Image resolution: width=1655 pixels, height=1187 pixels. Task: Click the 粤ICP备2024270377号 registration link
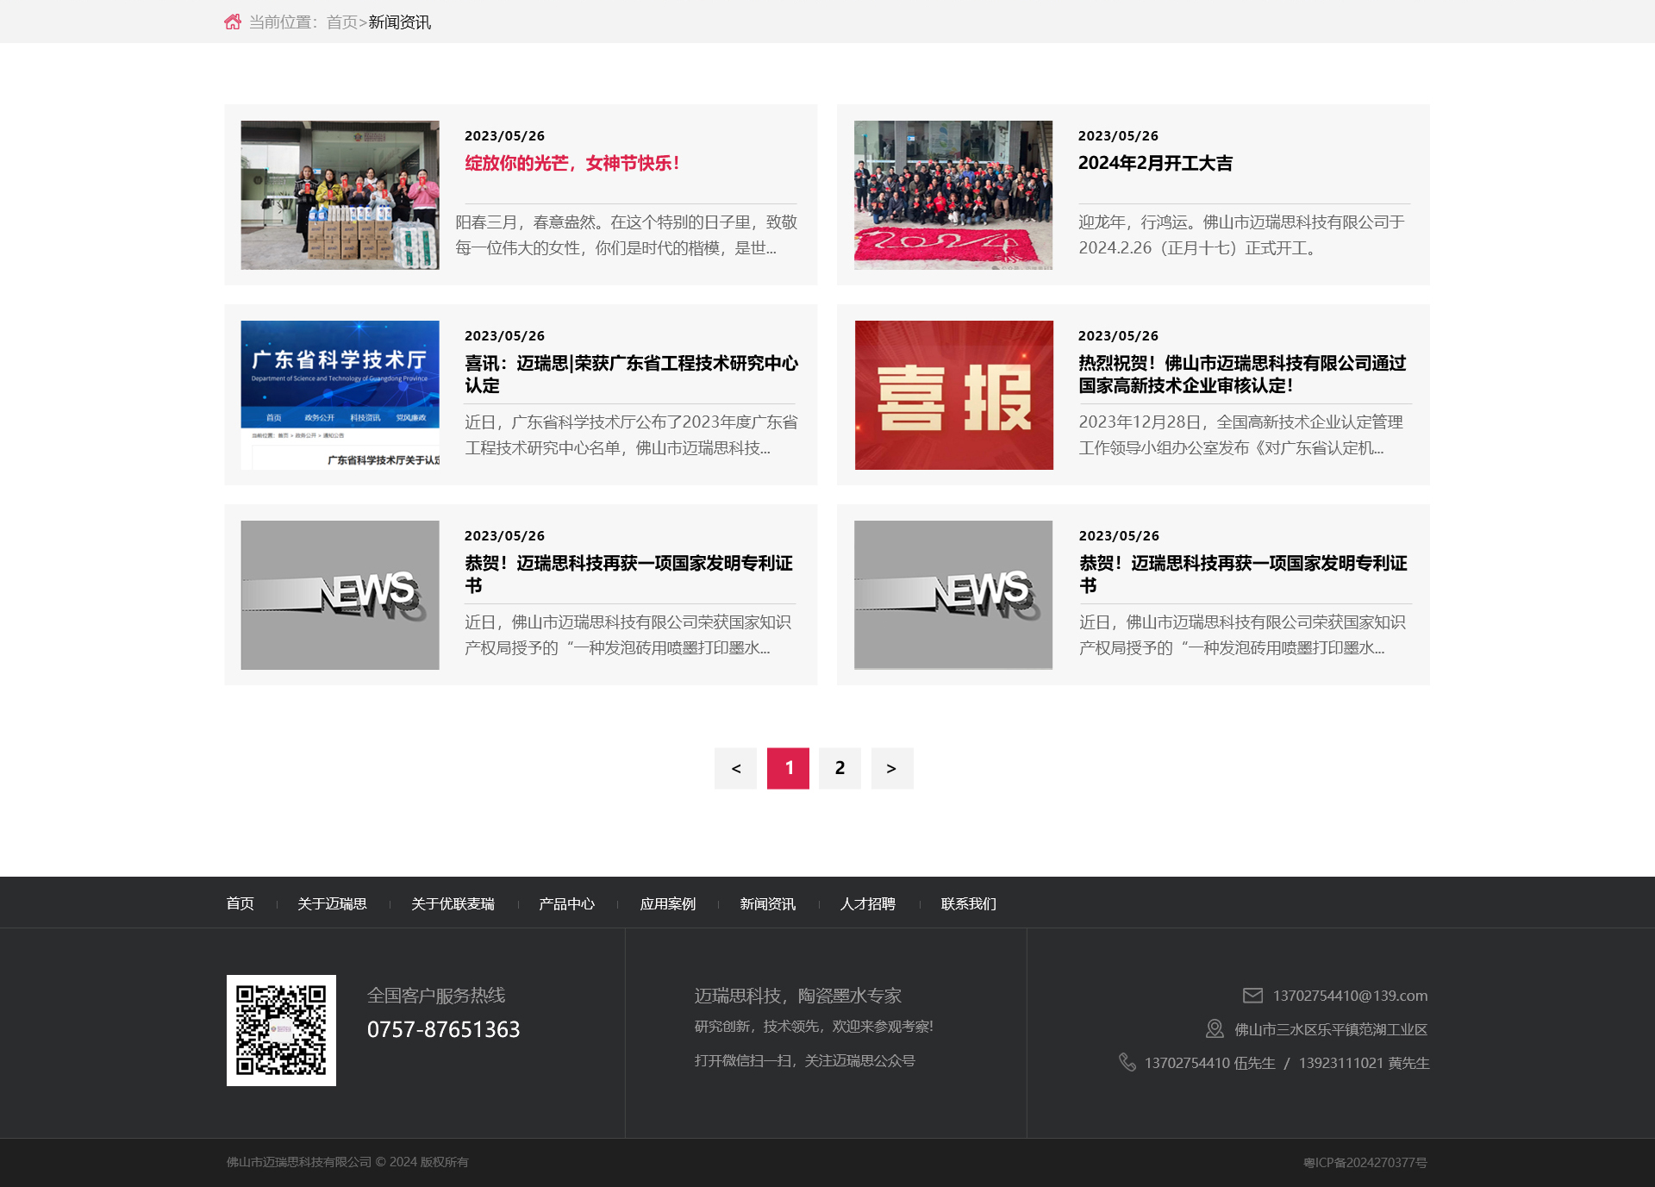point(1365,1162)
